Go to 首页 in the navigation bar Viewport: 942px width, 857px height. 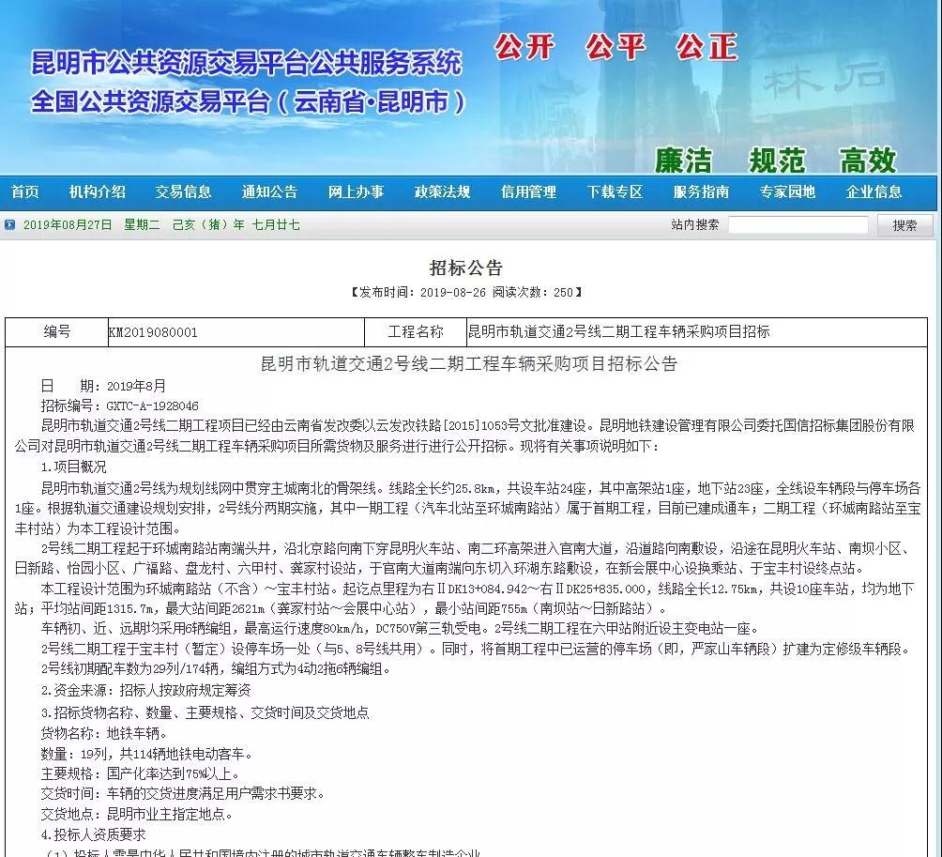click(25, 192)
